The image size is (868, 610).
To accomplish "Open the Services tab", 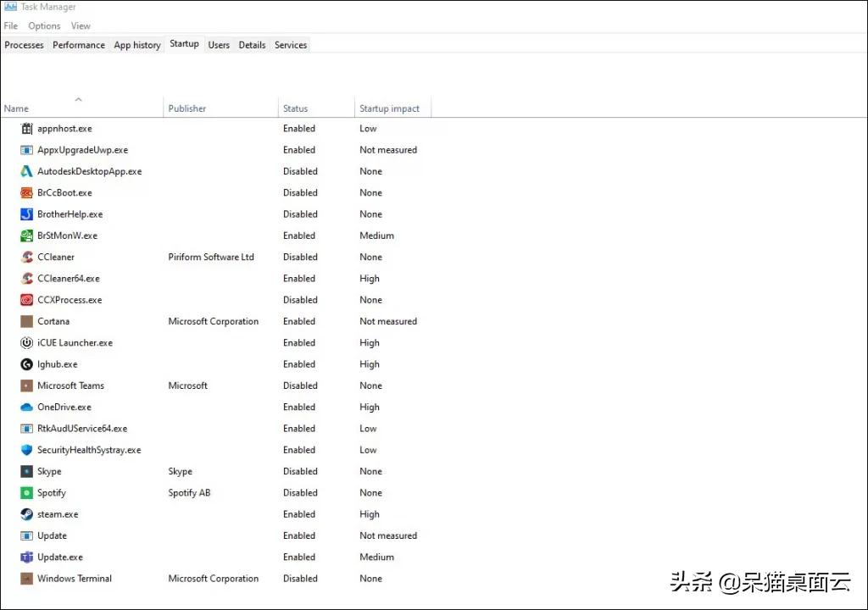I will [x=291, y=45].
